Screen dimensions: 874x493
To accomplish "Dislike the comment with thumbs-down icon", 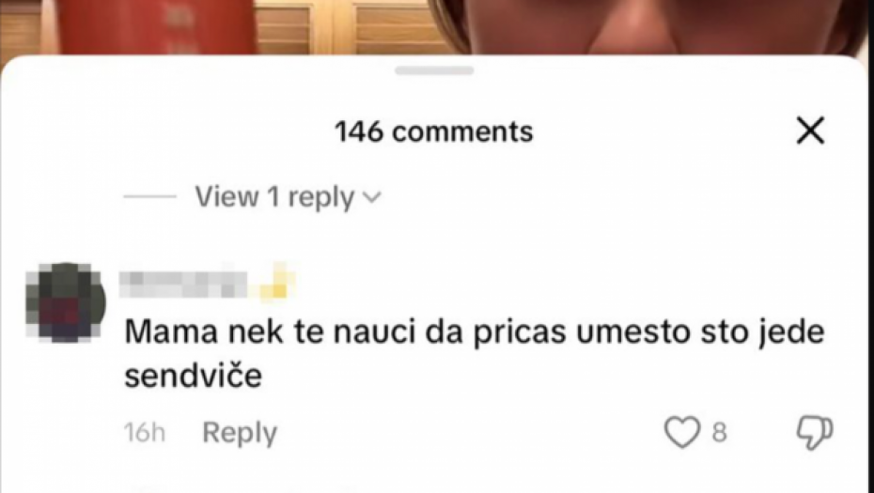I will tap(815, 432).
